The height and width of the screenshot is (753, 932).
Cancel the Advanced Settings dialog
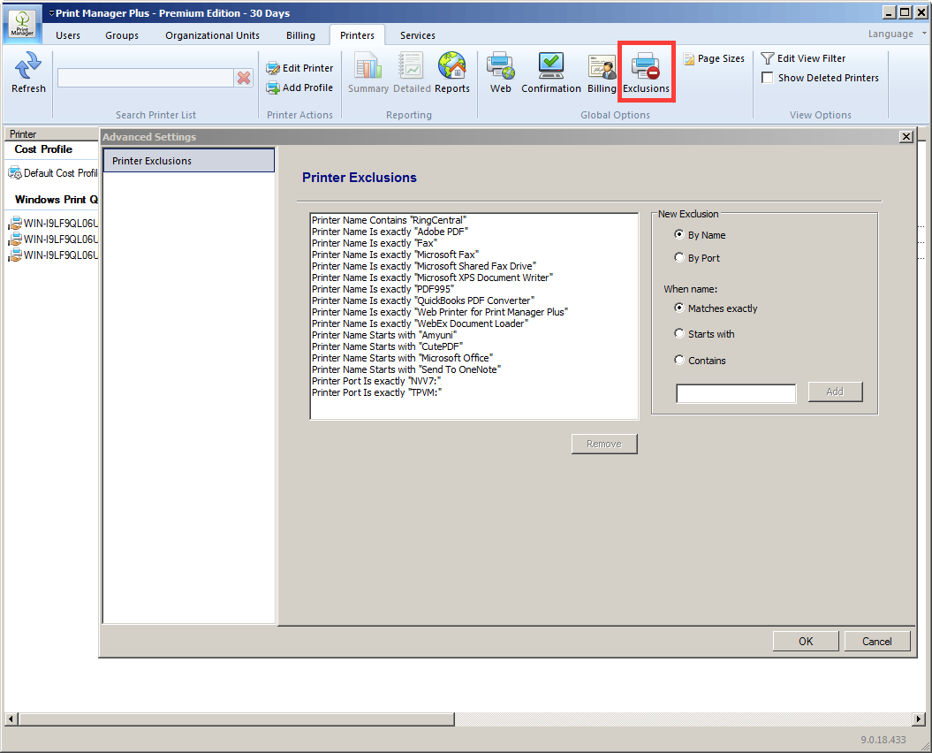[x=876, y=641]
